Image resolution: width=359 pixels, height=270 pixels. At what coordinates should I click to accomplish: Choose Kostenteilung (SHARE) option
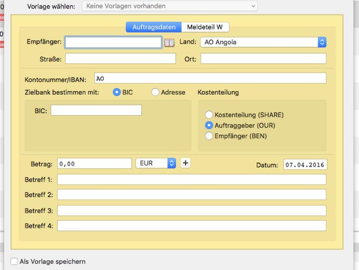[209, 115]
